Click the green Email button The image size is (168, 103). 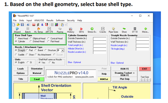click(x=37, y=79)
